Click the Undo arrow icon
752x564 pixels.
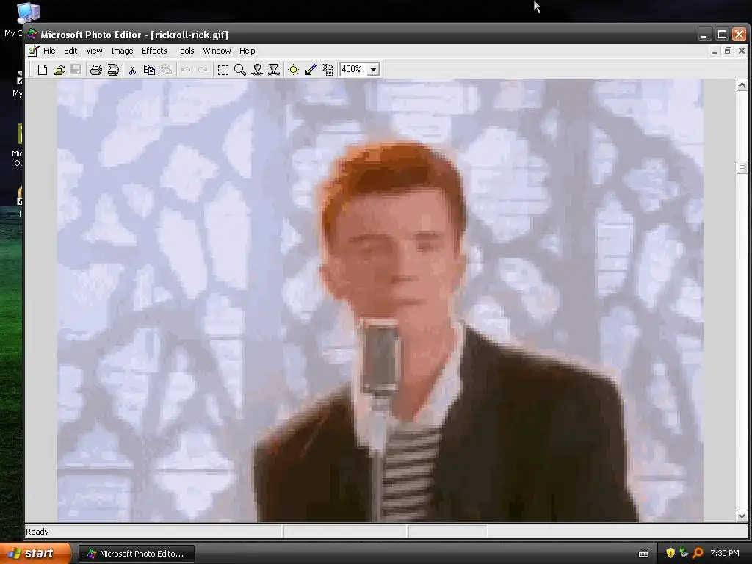(x=186, y=70)
